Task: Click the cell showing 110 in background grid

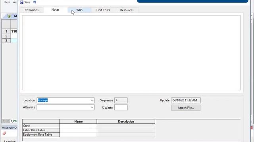Action: tap(14, 32)
